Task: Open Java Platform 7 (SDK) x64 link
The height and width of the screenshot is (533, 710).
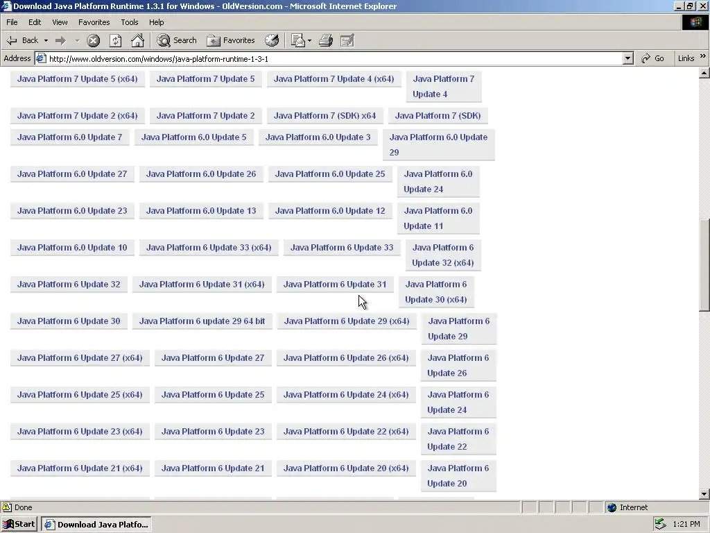Action: coord(324,116)
